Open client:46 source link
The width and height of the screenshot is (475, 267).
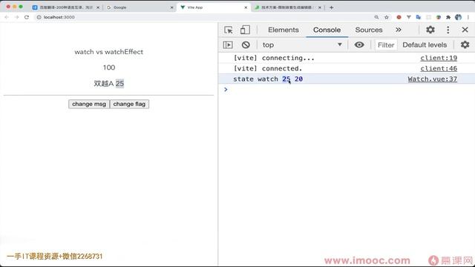(439, 68)
